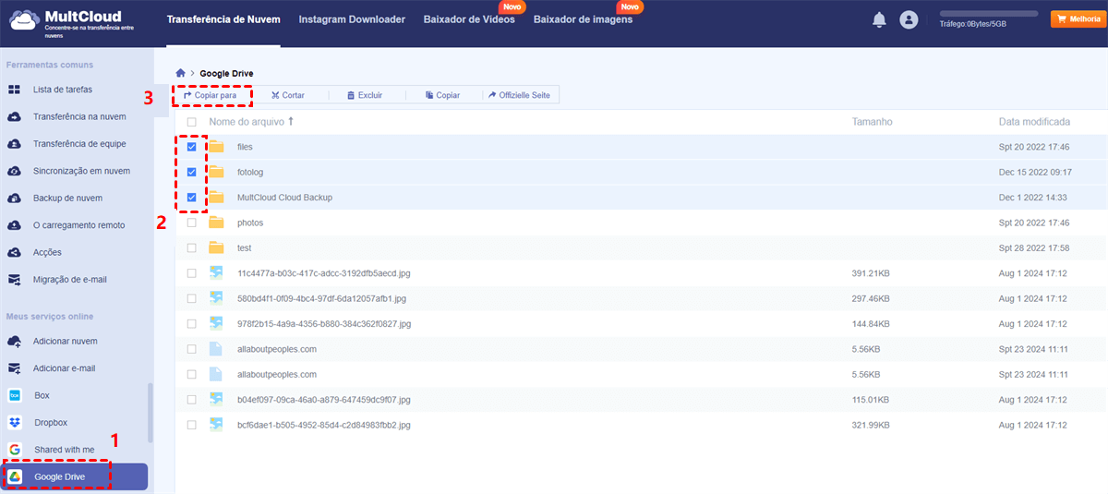
Task: Click the Data modificada column header
Action: [1034, 122]
